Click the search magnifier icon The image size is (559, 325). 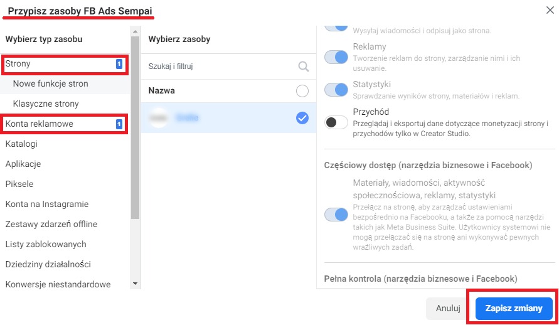coord(304,67)
